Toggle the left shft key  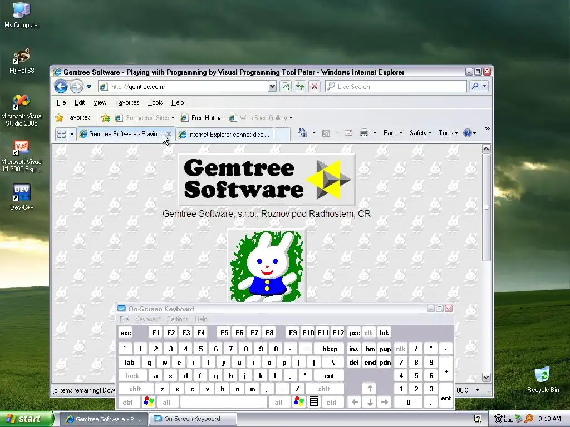(x=135, y=389)
